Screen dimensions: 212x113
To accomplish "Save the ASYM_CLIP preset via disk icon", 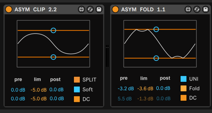I will 99,9.
